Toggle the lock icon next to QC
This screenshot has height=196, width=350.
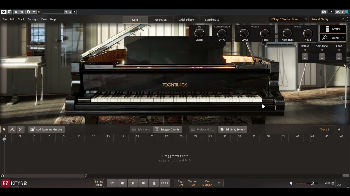(x=342, y=12)
